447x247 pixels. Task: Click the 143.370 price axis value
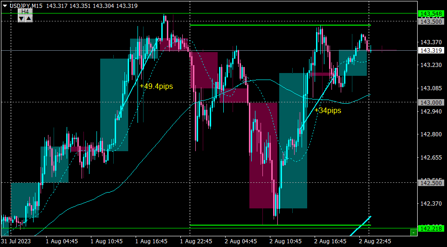(431, 42)
